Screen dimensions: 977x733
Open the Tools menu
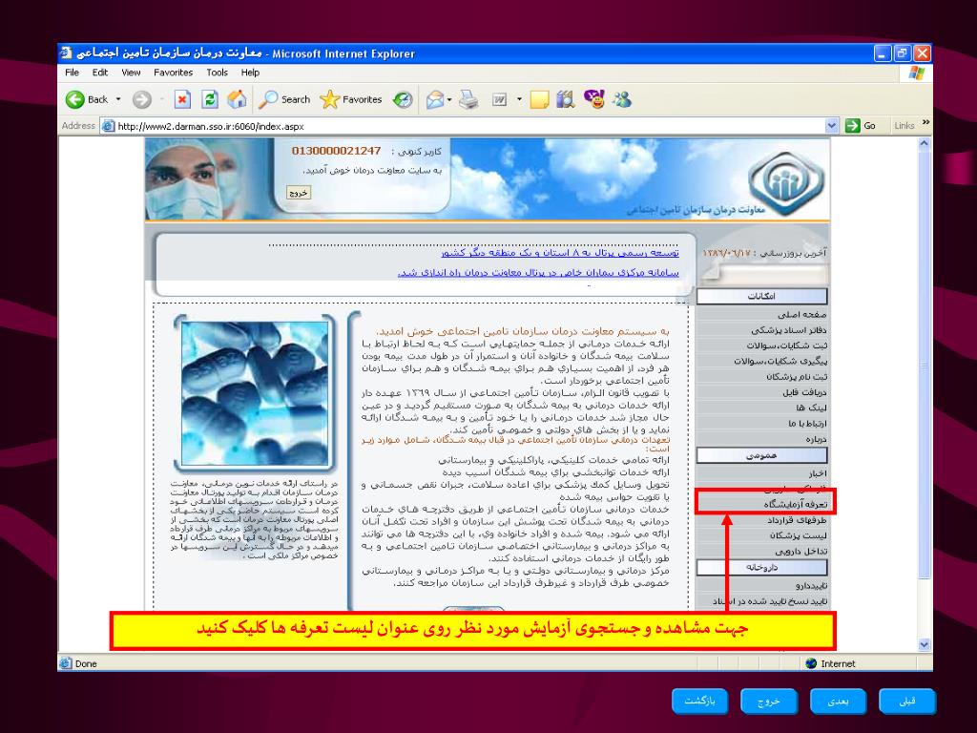(217, 73)
